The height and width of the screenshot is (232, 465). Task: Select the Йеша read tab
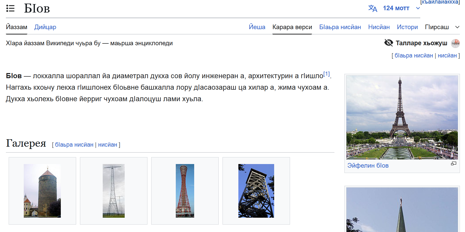click(x=257, y=27)
